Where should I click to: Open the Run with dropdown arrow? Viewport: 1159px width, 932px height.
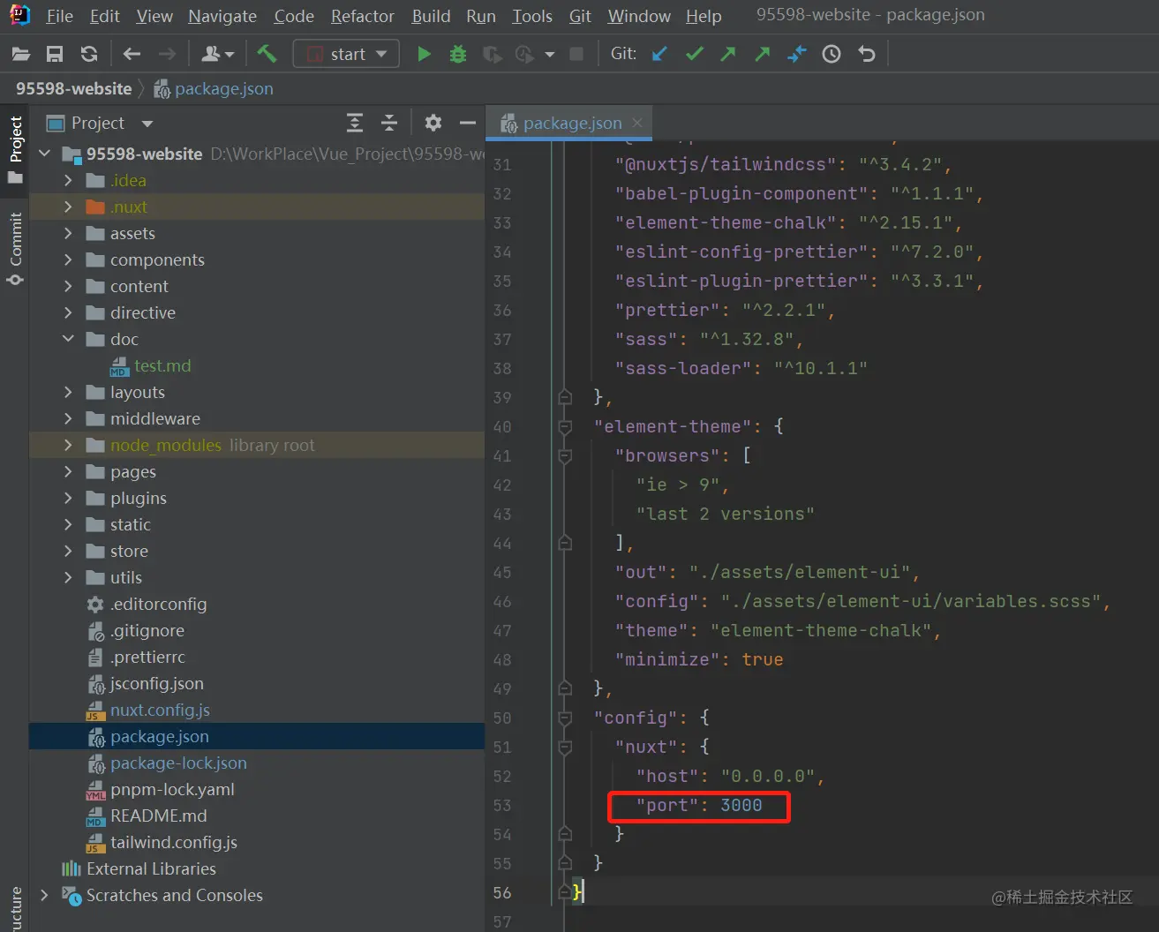pyautogui.click(x=550, y=55)
